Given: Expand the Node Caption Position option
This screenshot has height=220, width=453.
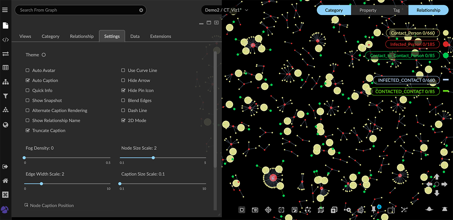Looking at the screenshot, I should coord(49,205).
